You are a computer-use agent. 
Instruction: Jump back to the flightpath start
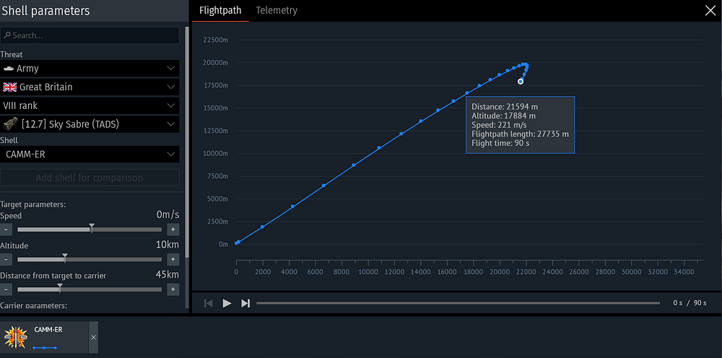(209, 303)
